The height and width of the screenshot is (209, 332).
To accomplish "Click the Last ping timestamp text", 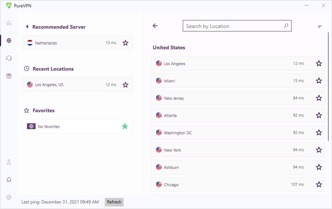I will pyautogui.click(x=60, y=202).
